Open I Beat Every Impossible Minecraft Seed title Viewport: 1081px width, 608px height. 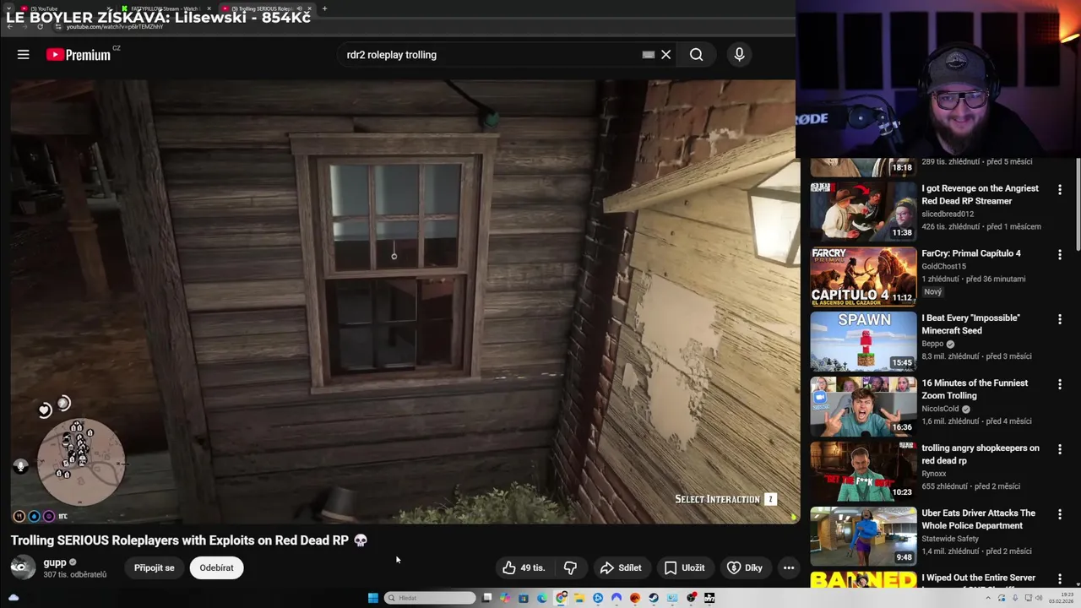[x=970, y=324]
